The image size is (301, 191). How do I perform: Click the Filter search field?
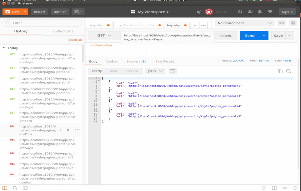tap(42, 23)
